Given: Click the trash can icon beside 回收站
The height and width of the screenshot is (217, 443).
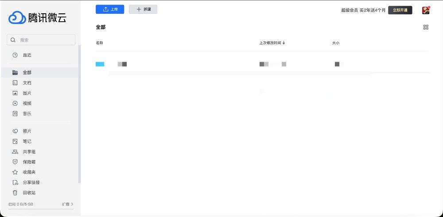Looking at the screenshot, I should click(15, 193).
